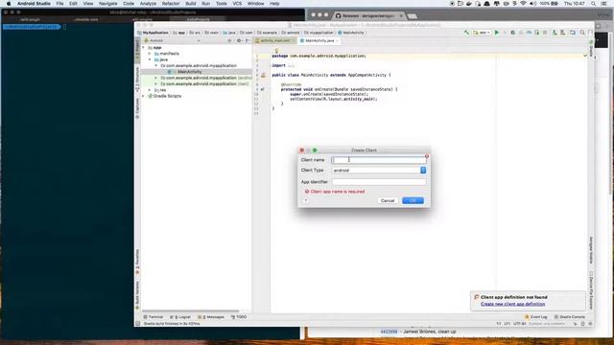
Task: Collapse the java folder
Action: coord(150,59)
